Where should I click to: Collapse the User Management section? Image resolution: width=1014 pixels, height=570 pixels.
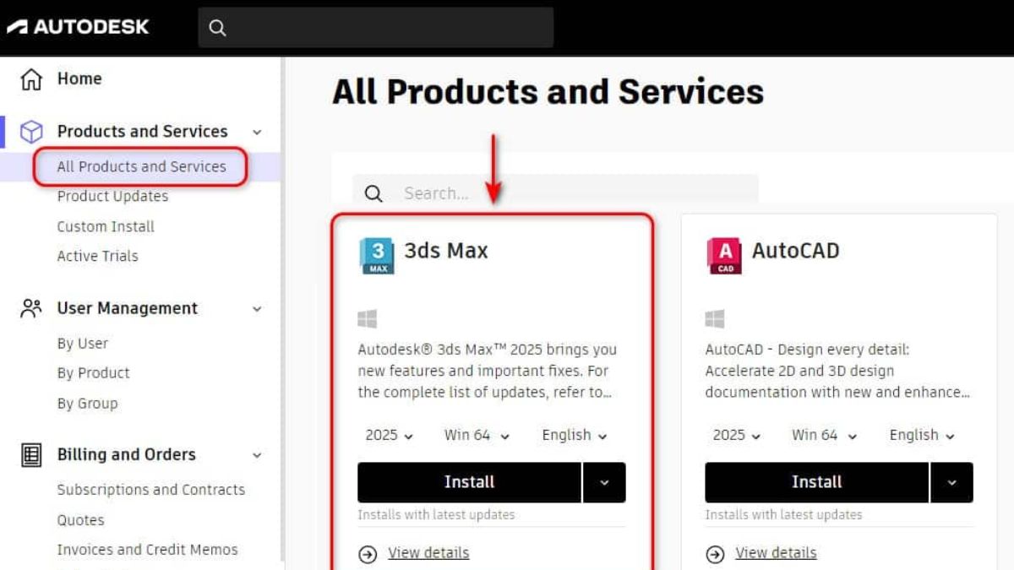coord(257,309)
